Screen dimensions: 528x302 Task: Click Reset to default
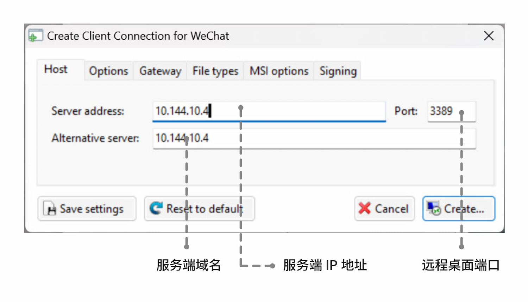tap(200, 209)
